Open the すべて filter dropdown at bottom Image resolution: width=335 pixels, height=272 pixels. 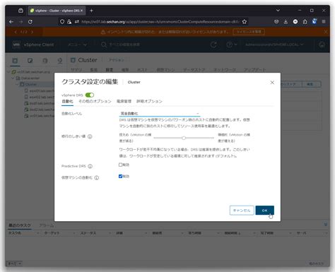pos(15,264)
